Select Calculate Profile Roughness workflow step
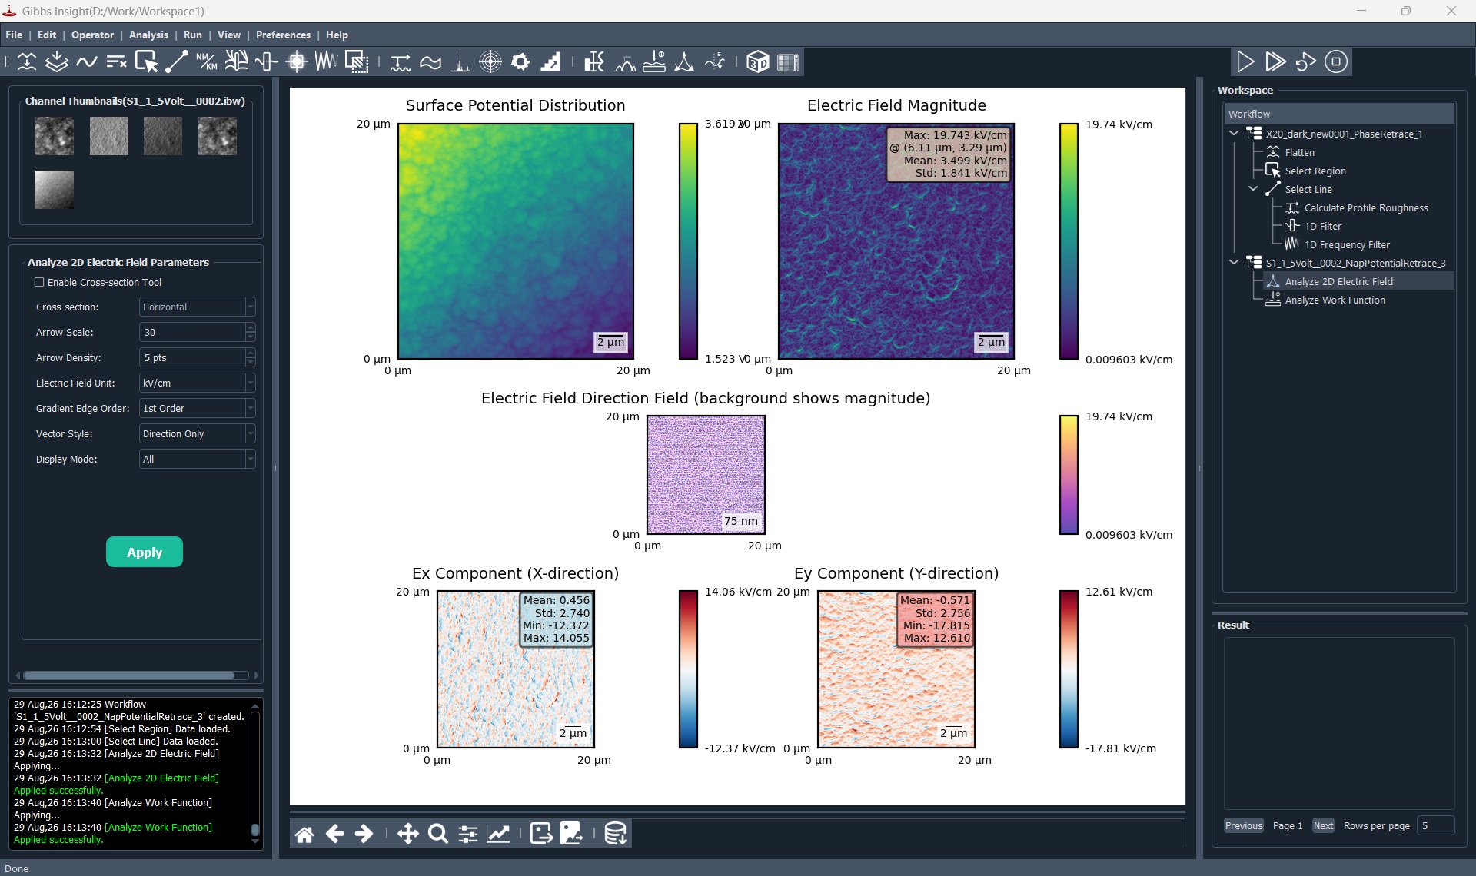The image size is (1476, 876). 1366,207
